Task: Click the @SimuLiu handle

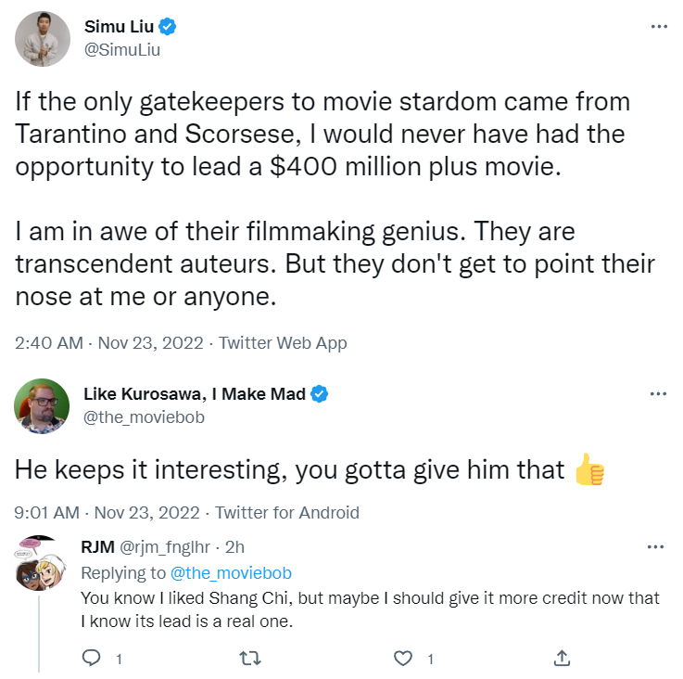Action: point(122,50)
